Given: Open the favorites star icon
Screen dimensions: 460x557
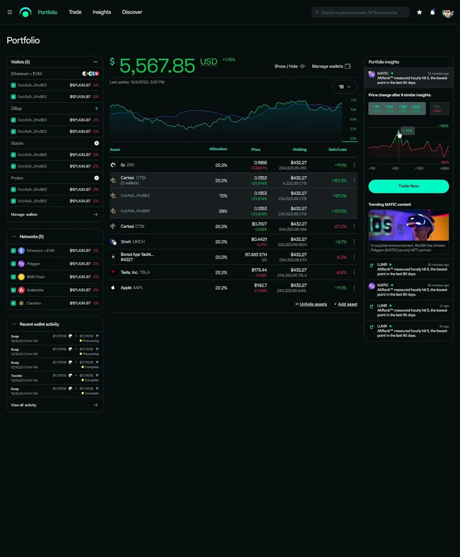Looking at the screenshot, I should pos(419,12).
